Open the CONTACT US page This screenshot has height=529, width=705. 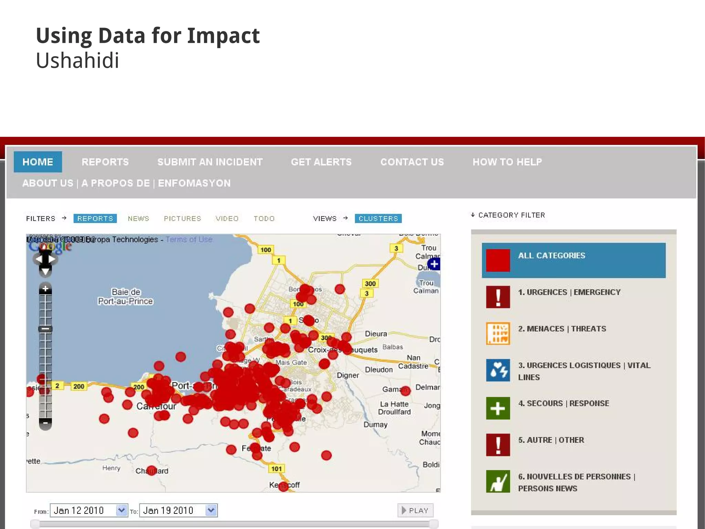[x=412, y=162]
